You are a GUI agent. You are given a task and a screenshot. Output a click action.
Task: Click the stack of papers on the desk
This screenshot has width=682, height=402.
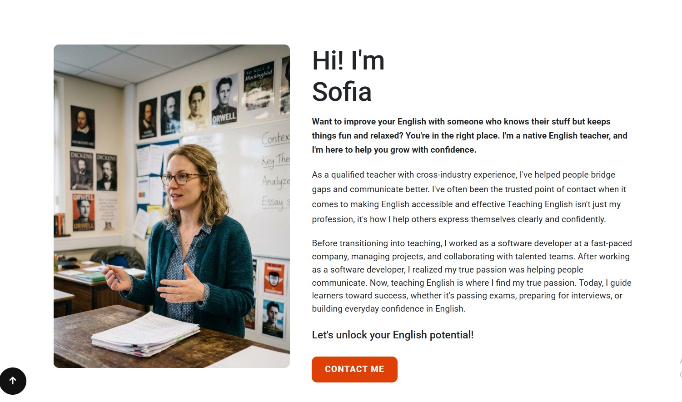click(x=145, y=334)
